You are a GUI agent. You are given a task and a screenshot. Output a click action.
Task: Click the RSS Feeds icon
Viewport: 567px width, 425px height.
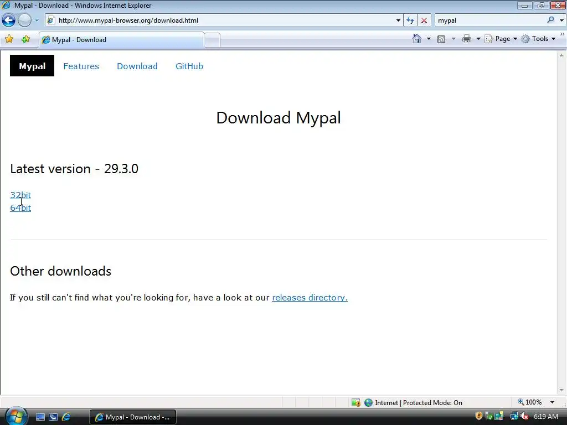(x=441, y=39)
